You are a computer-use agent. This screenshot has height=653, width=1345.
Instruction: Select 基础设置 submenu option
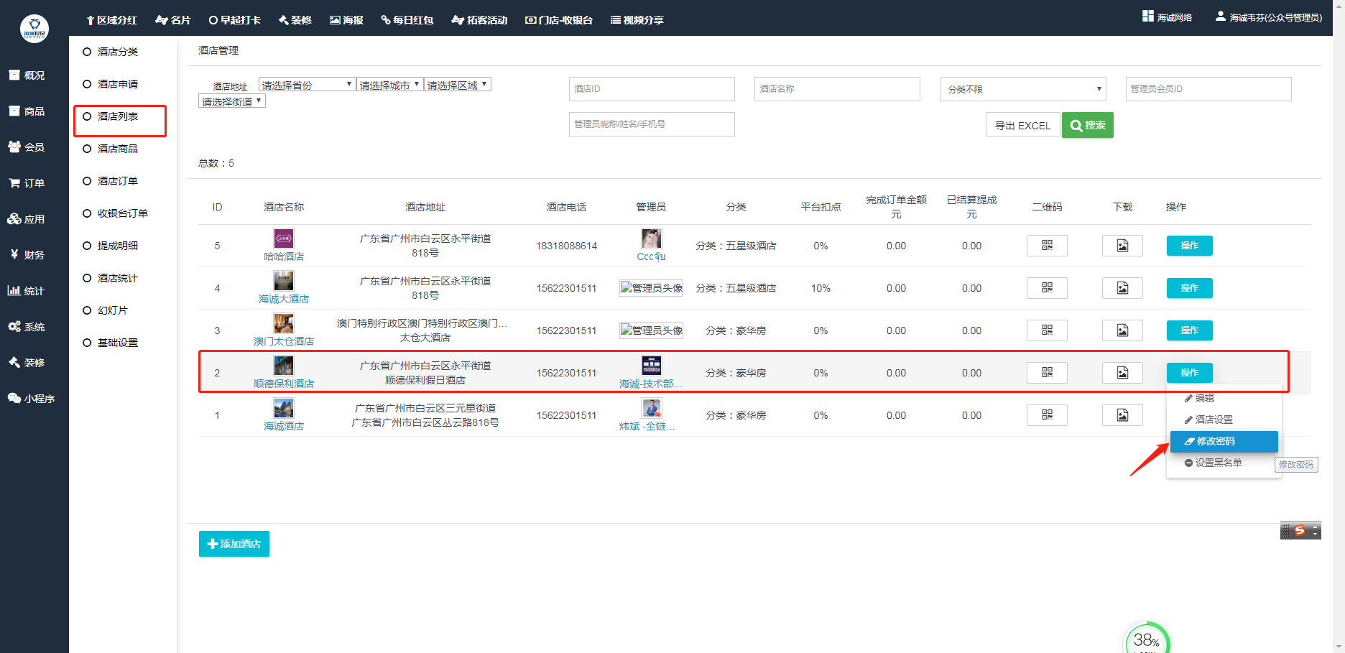point(118,343)
